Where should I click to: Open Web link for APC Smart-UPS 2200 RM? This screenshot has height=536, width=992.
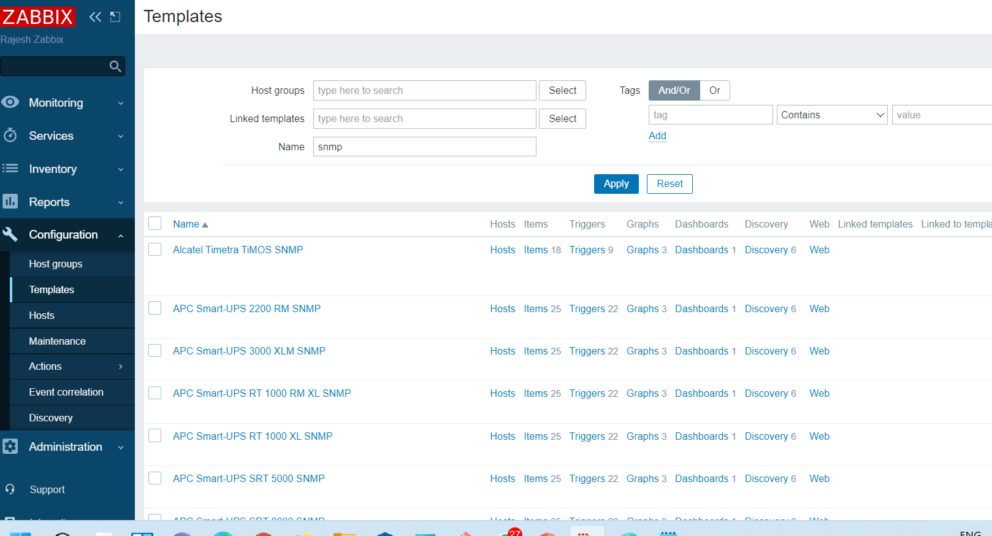tap(819, 308)
